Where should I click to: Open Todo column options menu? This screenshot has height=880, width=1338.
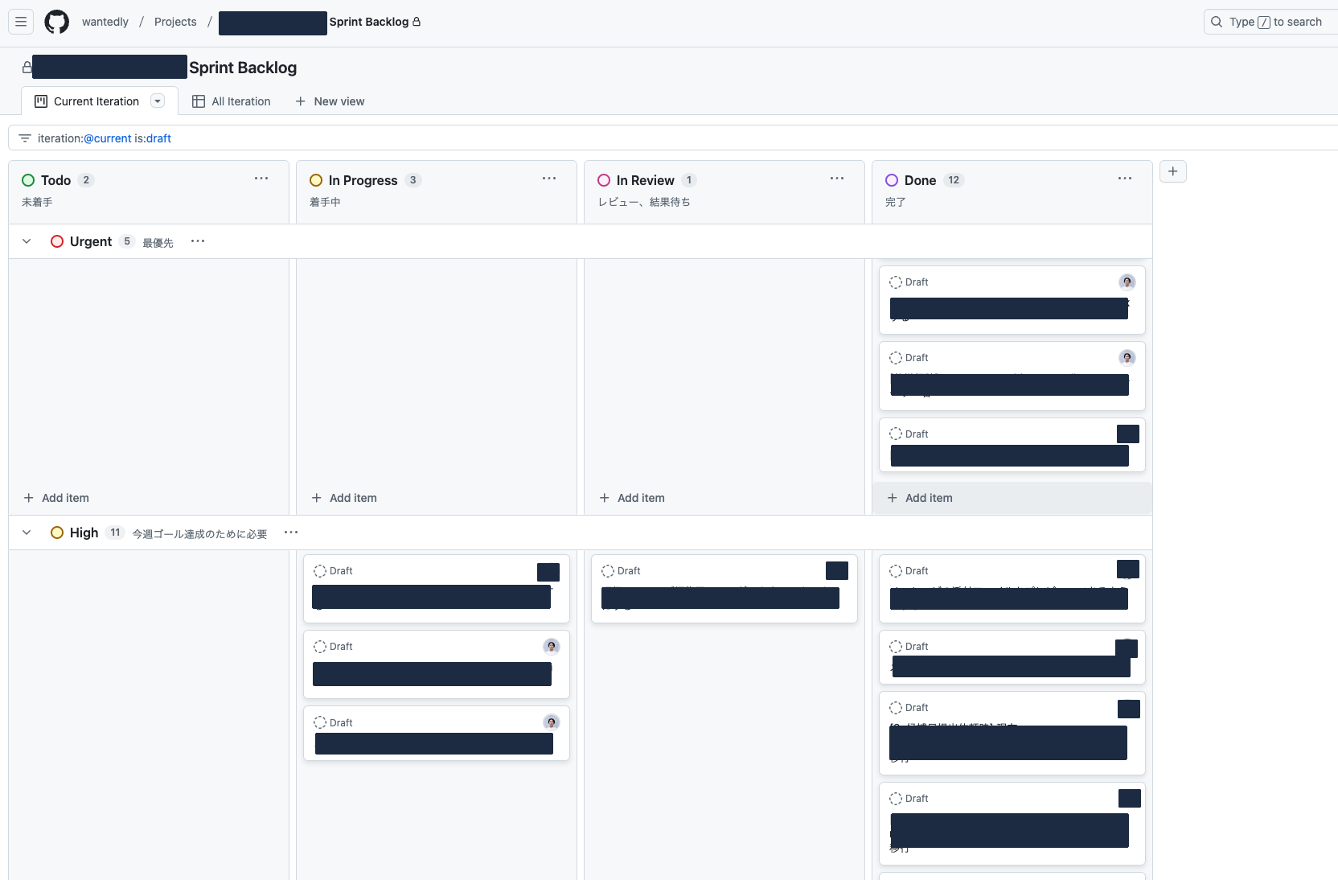click(x=261, y=179)
